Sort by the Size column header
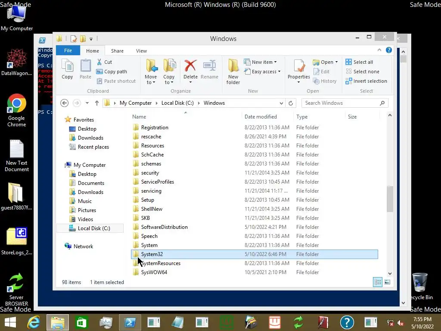The image size is (441, 331). click(x=362, y=116)
